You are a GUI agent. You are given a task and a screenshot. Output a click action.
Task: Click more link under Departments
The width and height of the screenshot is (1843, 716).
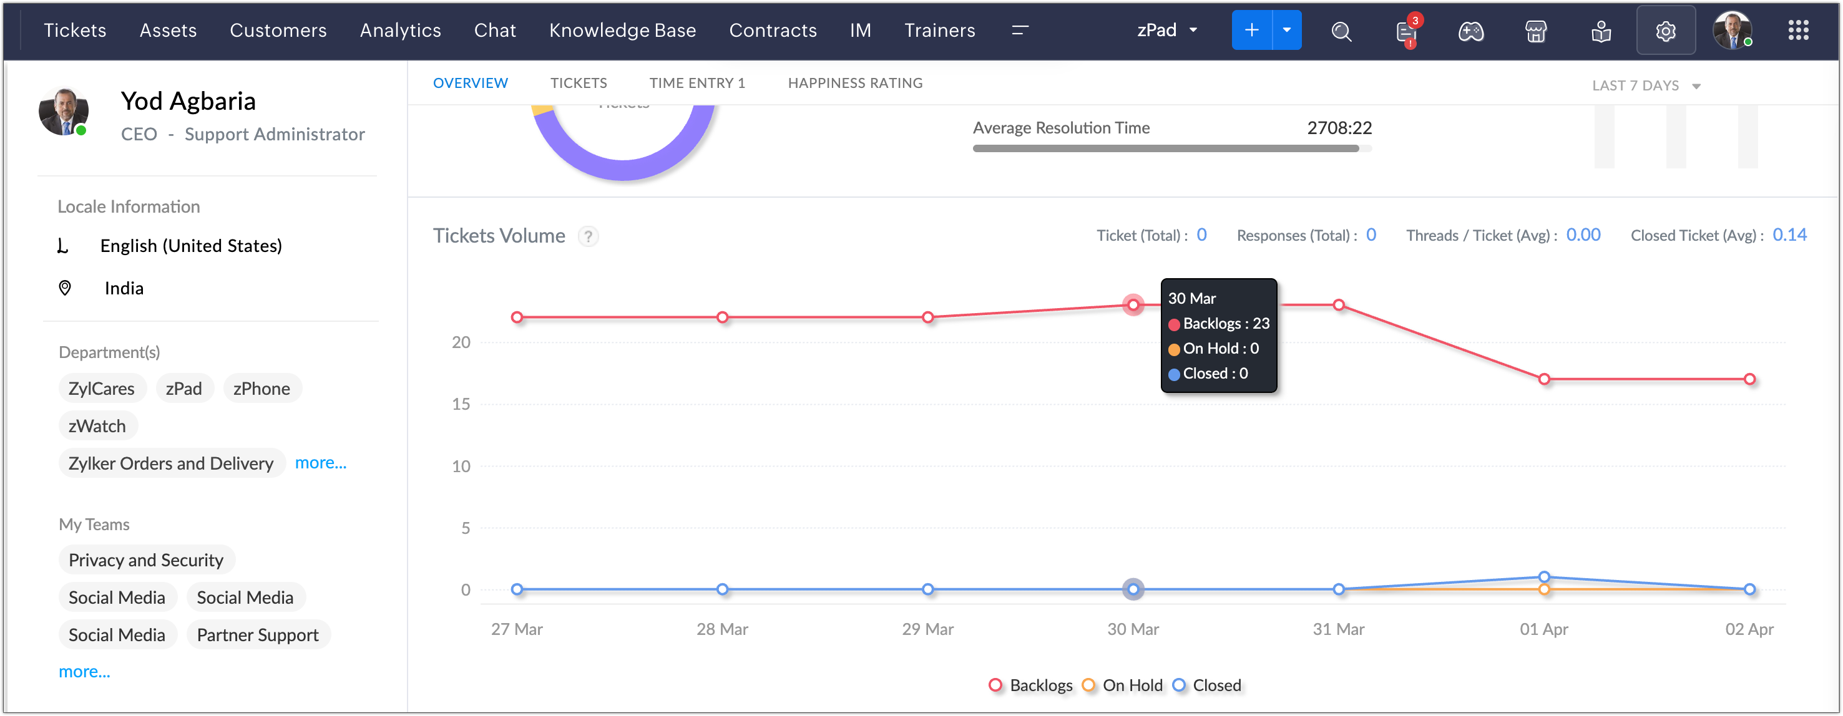(321, 463)
